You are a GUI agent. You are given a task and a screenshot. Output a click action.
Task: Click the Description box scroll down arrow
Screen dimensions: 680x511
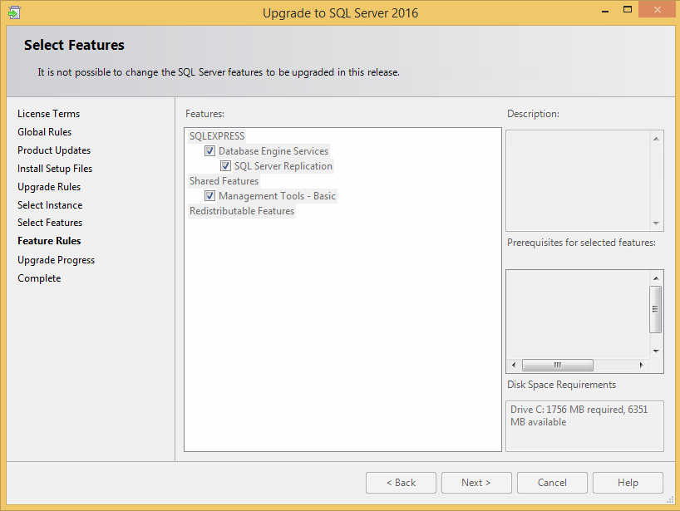tap(656, 224)
